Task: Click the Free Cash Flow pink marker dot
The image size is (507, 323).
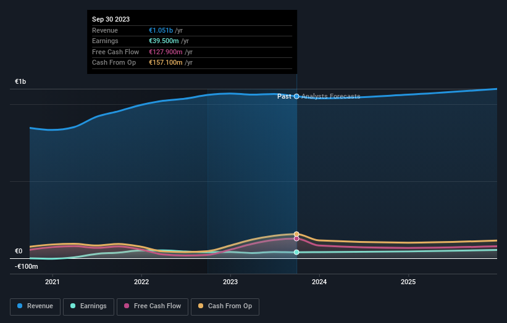Action: click(x=296, y=239)
